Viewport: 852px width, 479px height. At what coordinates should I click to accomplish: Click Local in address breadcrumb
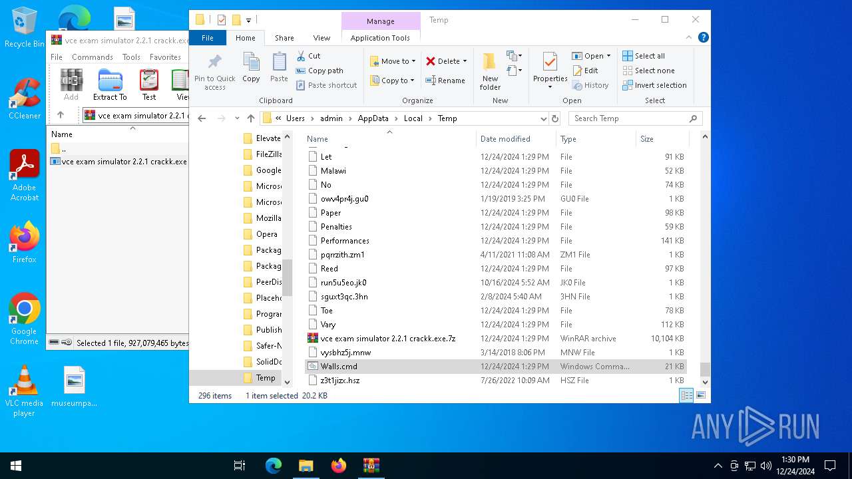click(413, 118)
